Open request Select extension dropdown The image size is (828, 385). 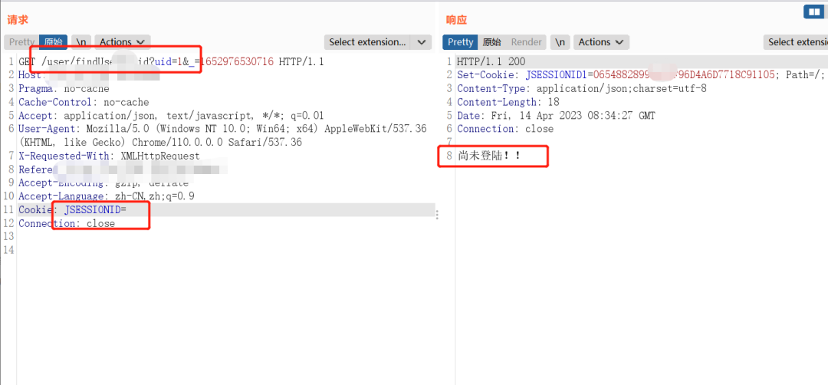[x=367, y=42]
